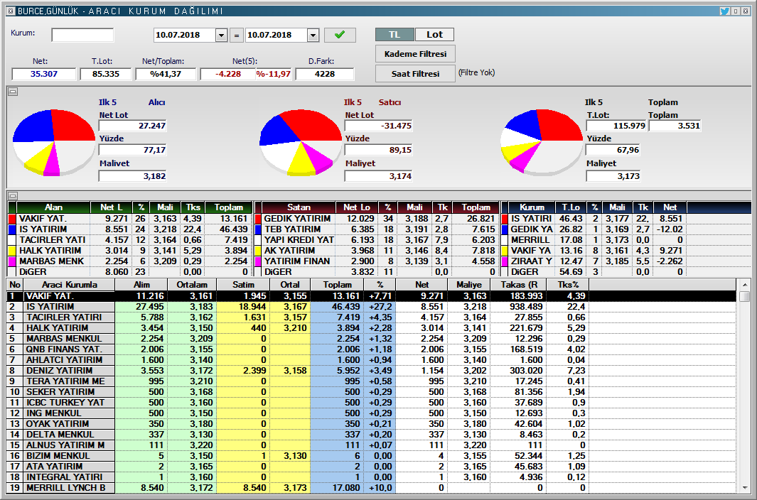
Task: Sort main table by Satim column
Action: pos(243,285)
